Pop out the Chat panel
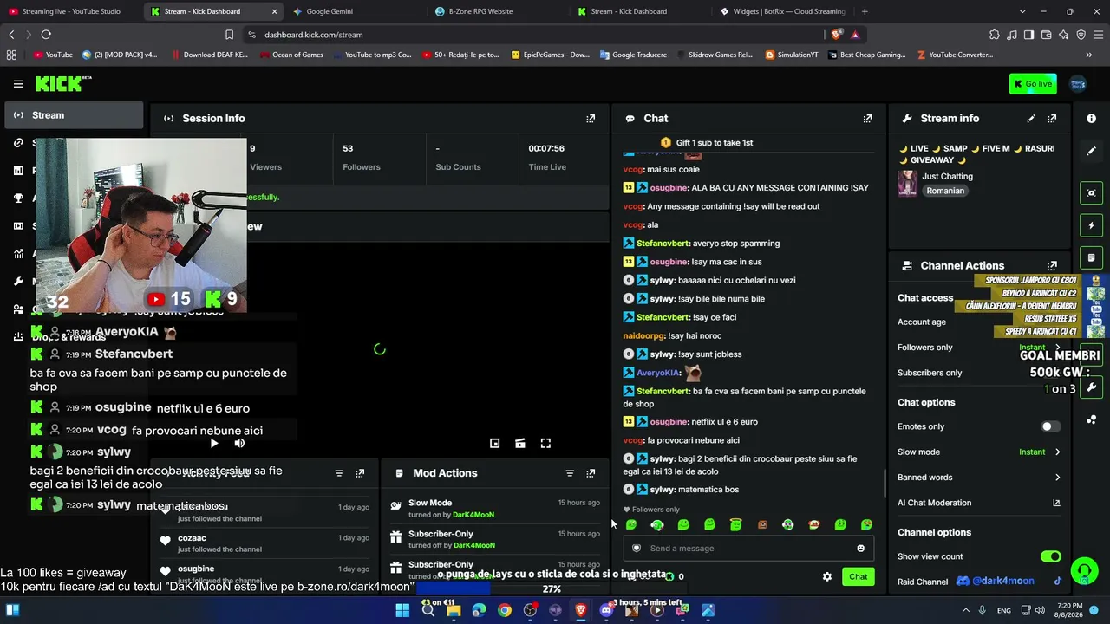Viewport: 1110px width, 624px height. tap(867, 119)
